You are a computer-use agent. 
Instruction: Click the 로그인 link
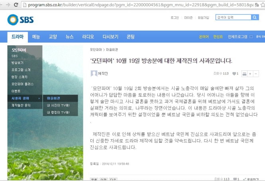pyautogui.click(x=175, y=18)
